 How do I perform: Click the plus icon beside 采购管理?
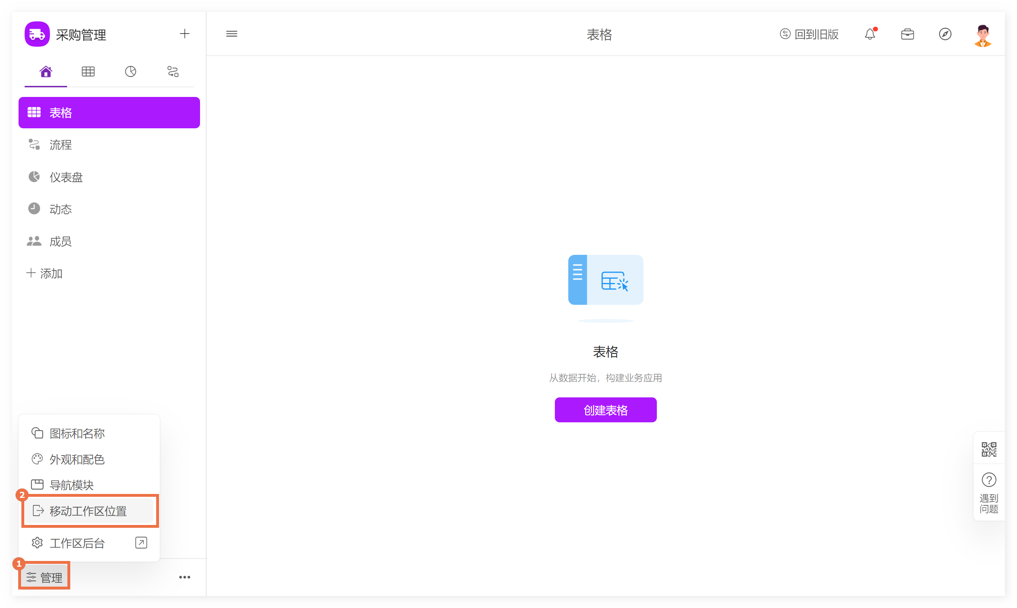click(184, 34)
